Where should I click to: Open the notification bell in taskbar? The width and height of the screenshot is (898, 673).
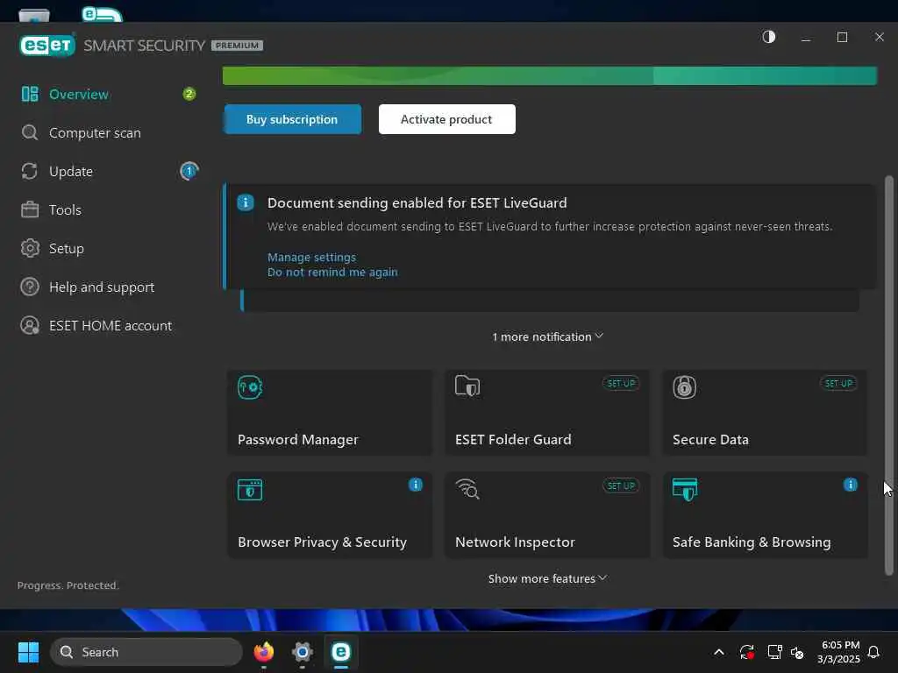[x=873, y=652]
